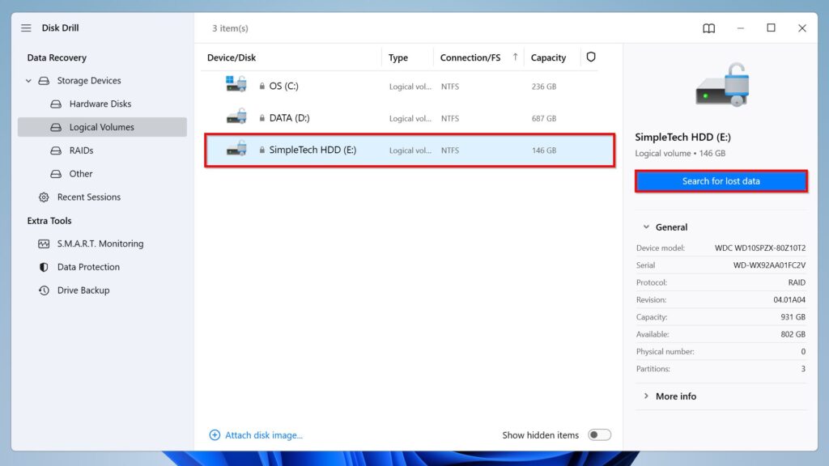The width and height of the screenshot is (829, 466).
Task: Click Search for lost data button
Action: [x=721, y=181]
